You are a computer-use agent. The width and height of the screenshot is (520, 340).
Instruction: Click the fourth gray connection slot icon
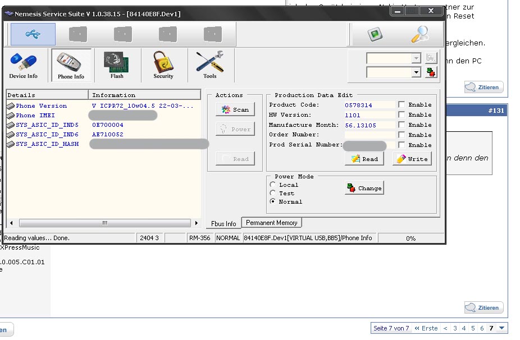coord(167,34)
